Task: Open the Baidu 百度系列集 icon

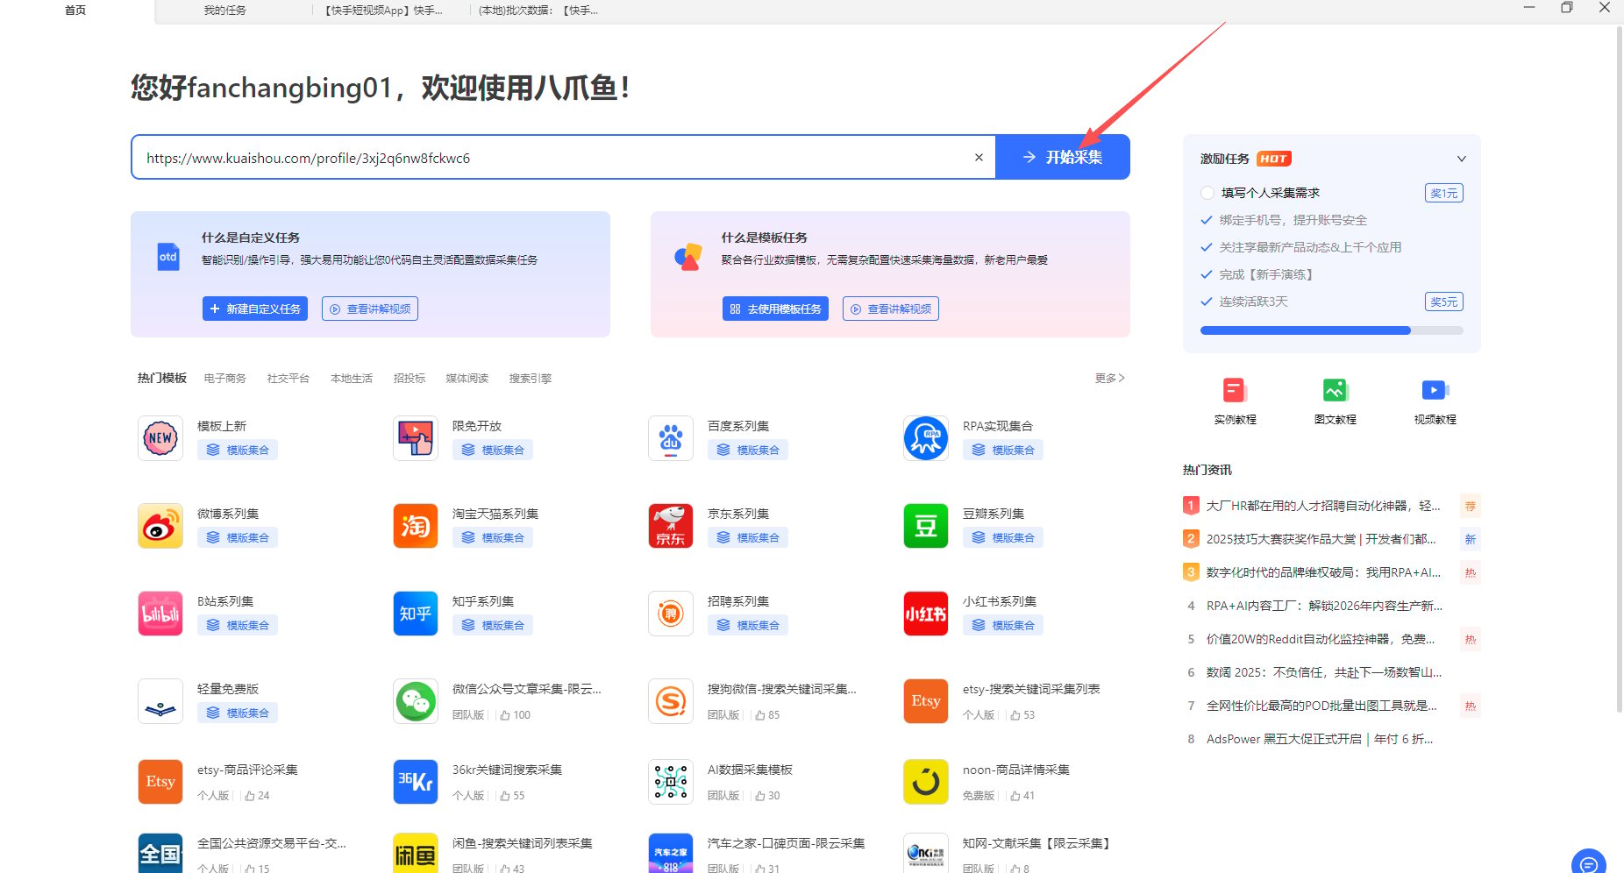Action: (x=671, y=438)
